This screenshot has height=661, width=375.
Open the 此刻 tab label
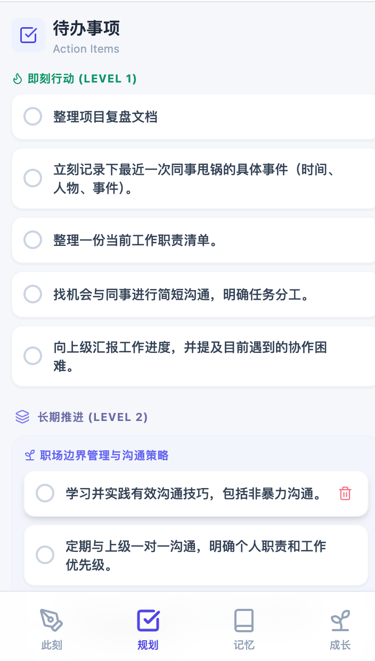tap(52, 646)
